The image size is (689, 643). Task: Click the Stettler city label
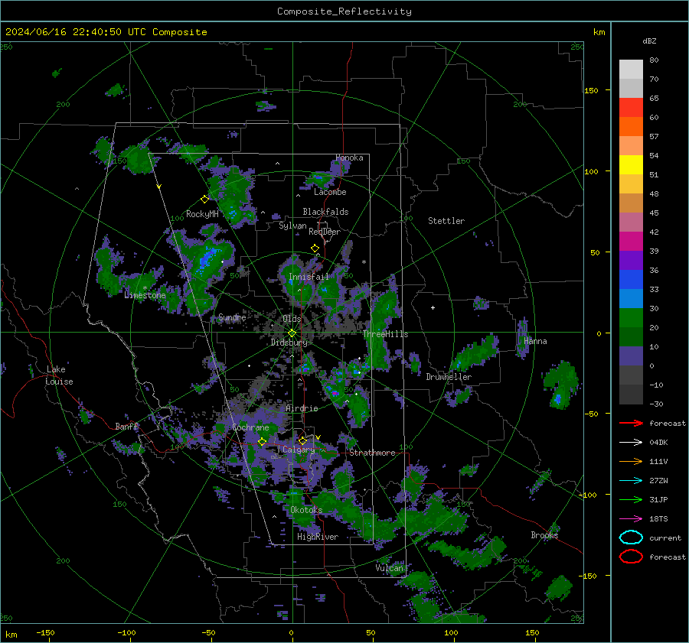tap(446, 221)
